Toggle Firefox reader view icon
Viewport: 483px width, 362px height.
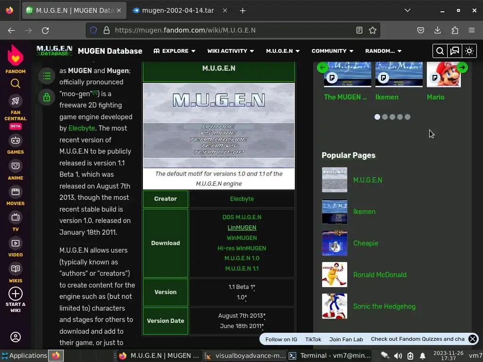359,30
